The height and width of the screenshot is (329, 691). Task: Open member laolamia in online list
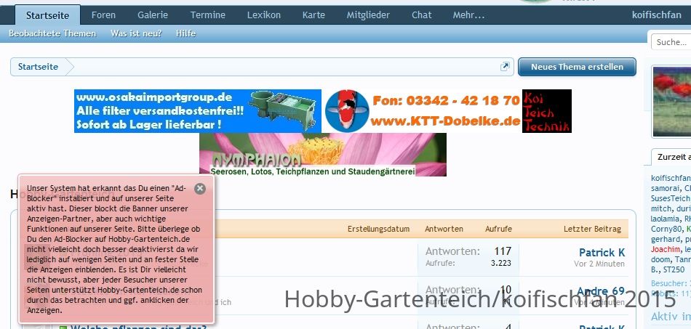666,219
